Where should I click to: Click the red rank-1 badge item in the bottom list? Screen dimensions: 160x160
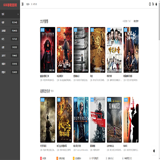[x=44, y=158]
